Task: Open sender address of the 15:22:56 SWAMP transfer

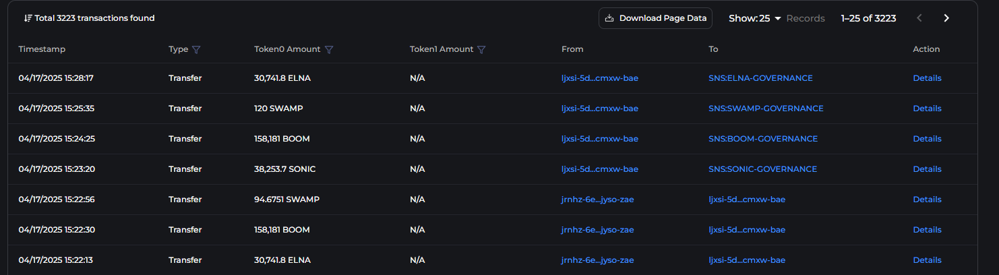Action: click(597, 200)
